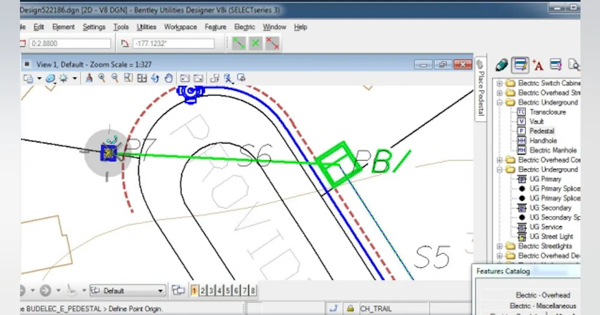Click the snap mode icon in status bar

coord(334,308)
